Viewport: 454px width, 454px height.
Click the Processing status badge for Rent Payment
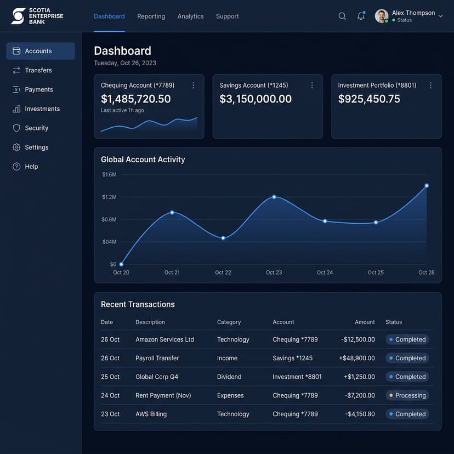click(x=407, y=395)
